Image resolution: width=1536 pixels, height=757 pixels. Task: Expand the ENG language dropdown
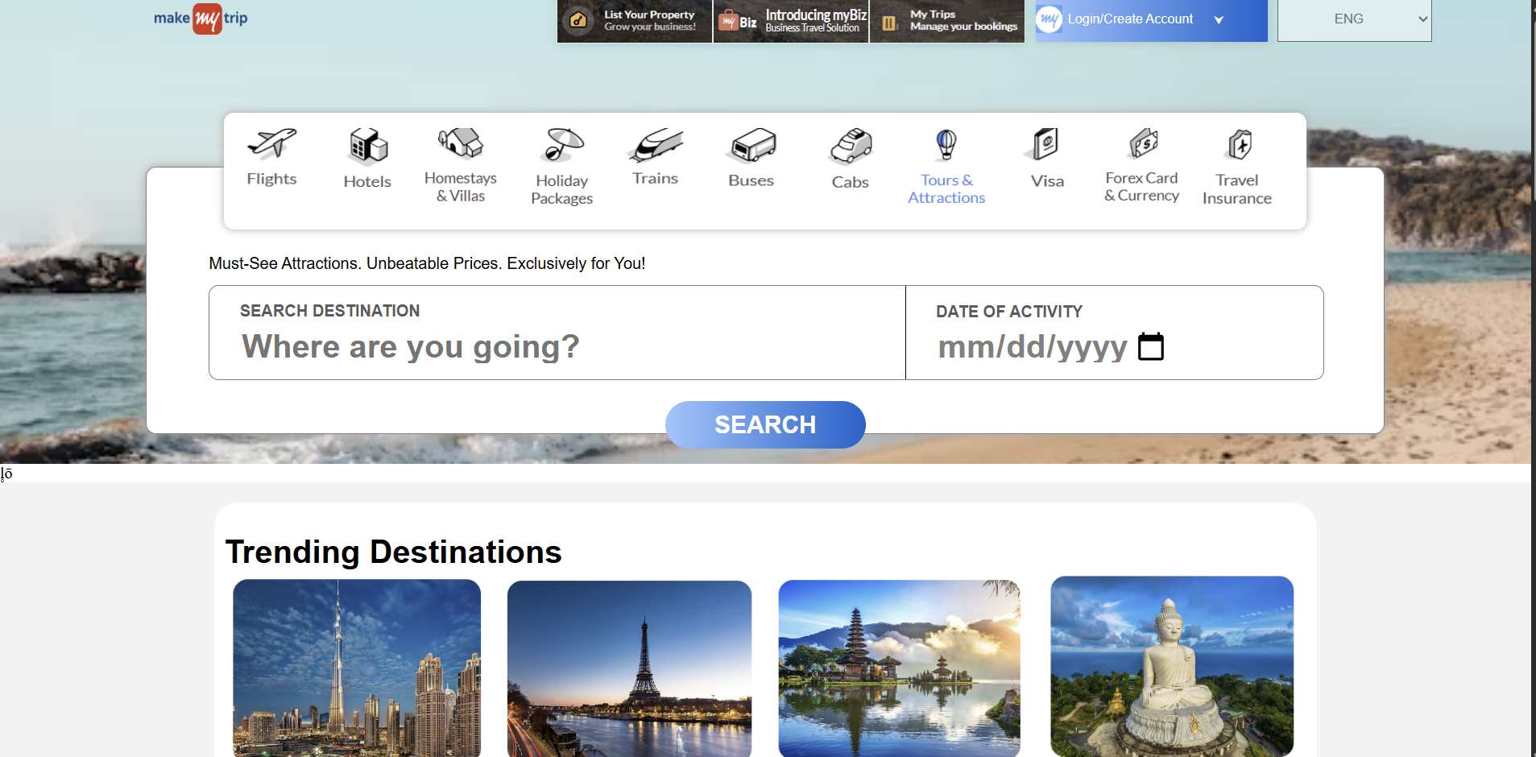click(x=1354, y=19)
